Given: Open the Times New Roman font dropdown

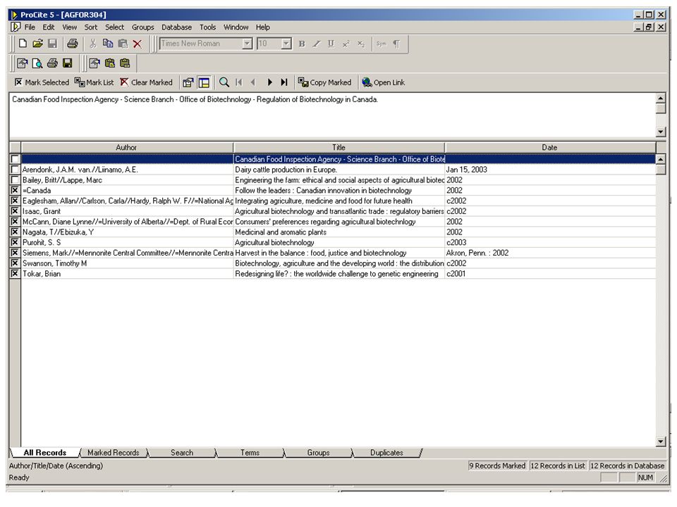Looking at the screenshot, I should [247, 44].
